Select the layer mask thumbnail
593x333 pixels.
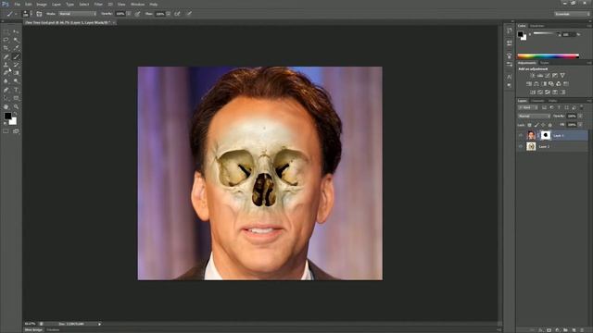point(546,135)
